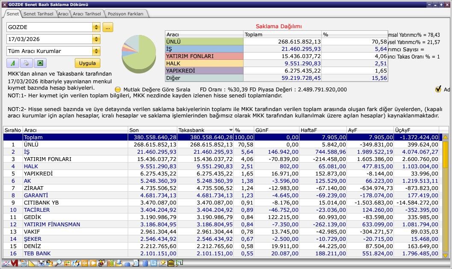Click the red M icon in bottom toolbar
This screenshot has width=452, height=269.
point(14,263)
